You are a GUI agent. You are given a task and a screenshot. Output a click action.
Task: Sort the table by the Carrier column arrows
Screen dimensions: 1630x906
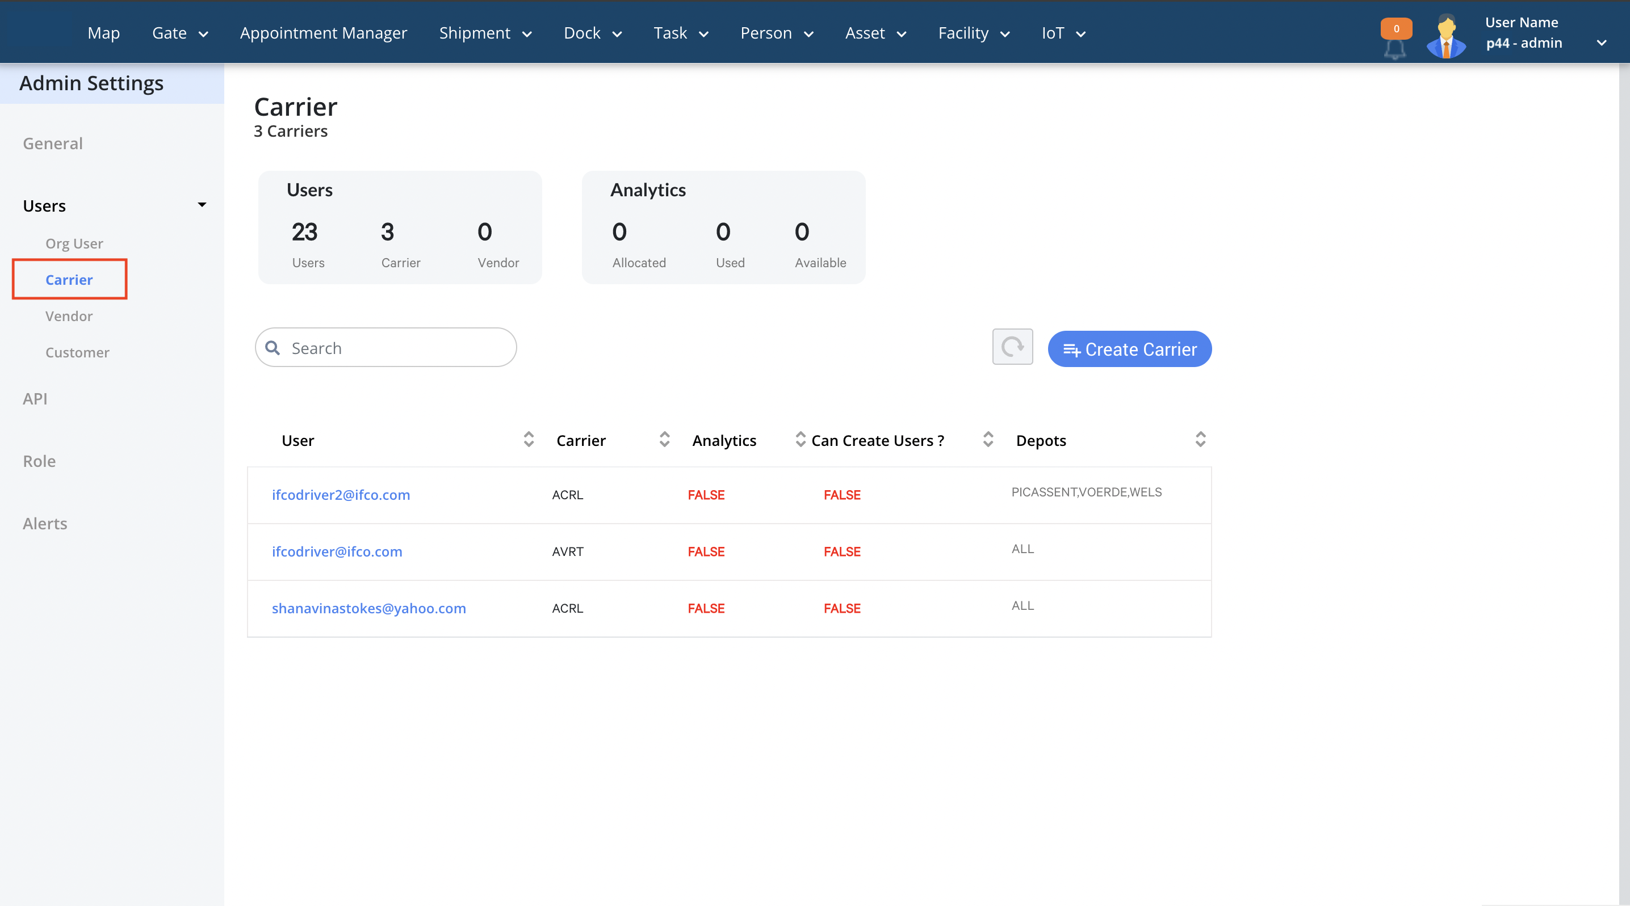(664, 440)
